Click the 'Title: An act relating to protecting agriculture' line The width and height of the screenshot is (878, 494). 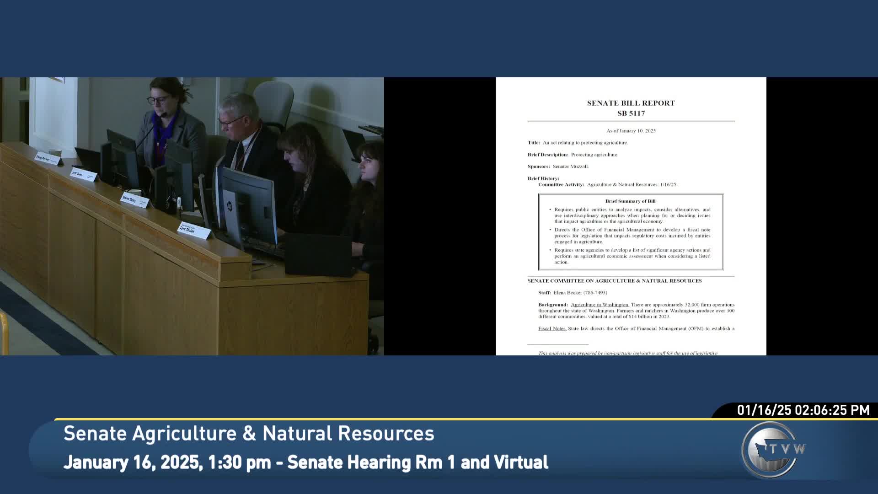click(578, 143)
